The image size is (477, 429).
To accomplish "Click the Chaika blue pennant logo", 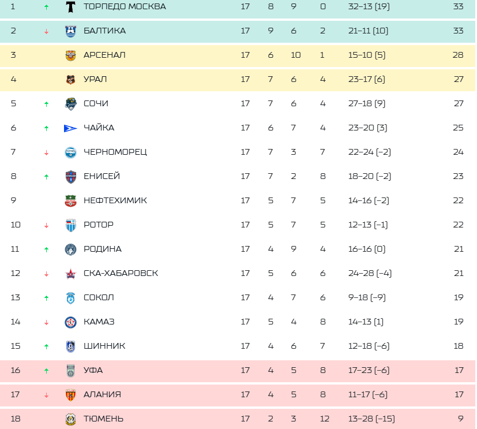I will [x=70, y=128].
